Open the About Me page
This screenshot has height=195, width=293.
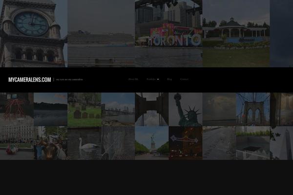click(133, 79)
